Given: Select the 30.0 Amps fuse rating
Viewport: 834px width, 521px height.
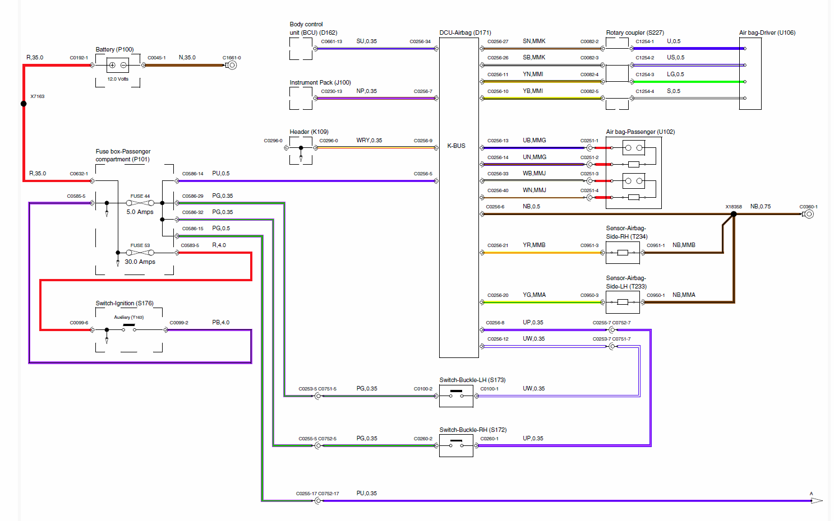Looking at the screenshot, I should pos(140,262).
